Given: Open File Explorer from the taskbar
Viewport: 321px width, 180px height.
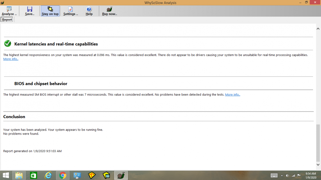Looking at the screenshot, I should (x=19, y=175).
